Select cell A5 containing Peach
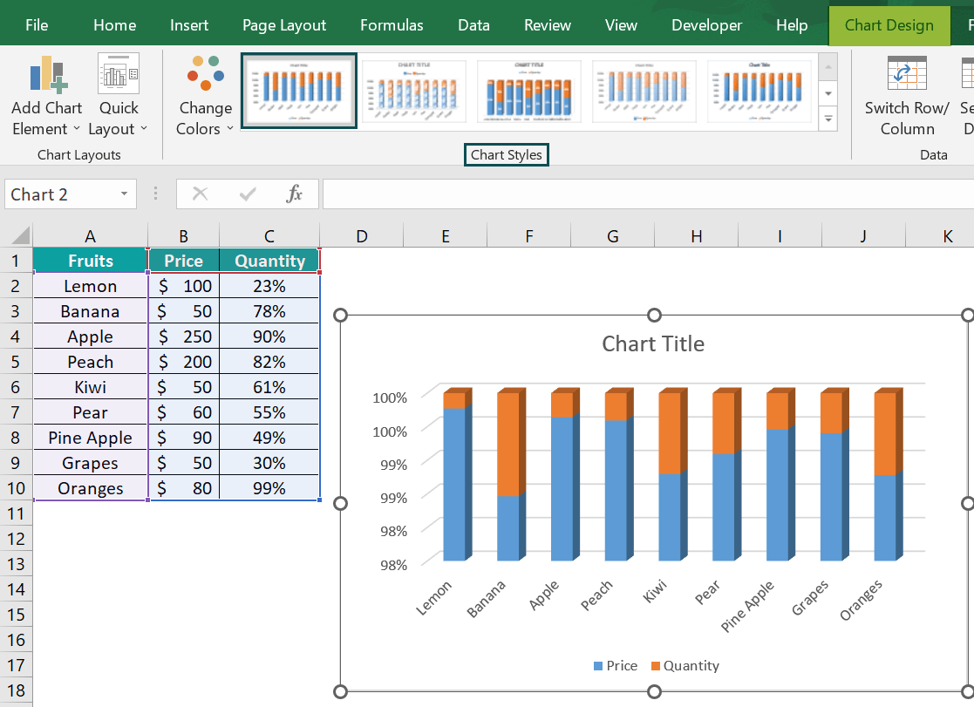 (90, 361)
